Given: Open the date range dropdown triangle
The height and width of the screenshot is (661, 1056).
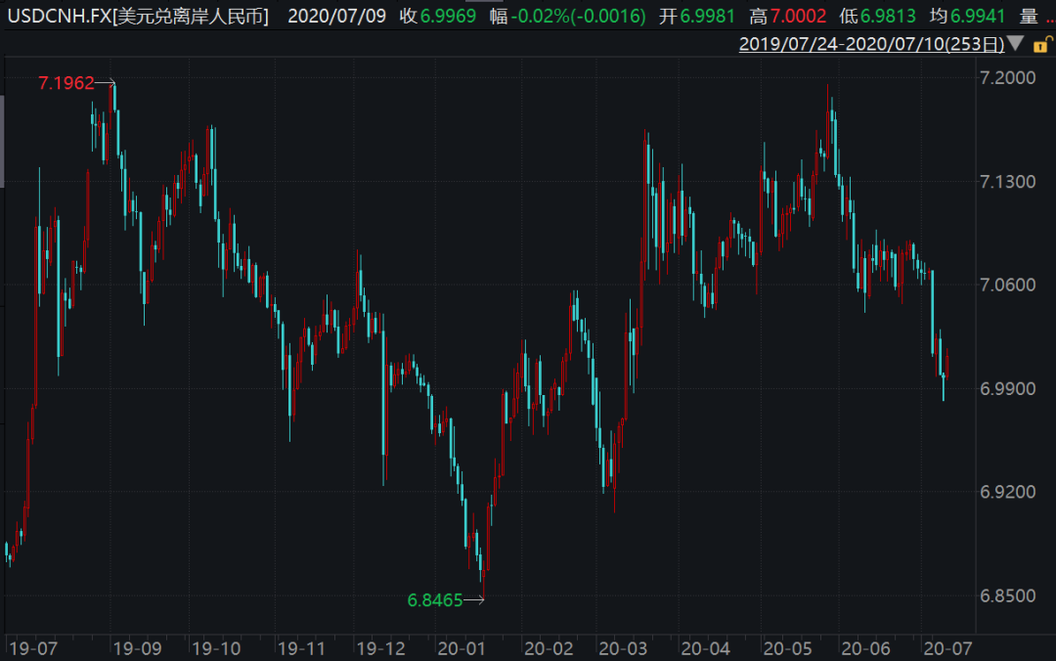Looking at the screenshot, I should tap(1016, 44).
